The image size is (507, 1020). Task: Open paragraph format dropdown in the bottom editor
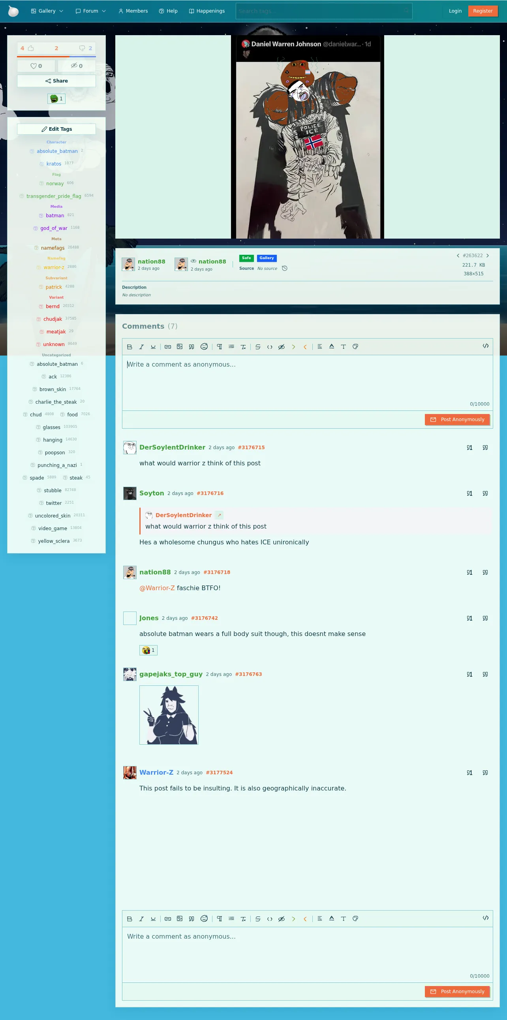pos(220,918)
